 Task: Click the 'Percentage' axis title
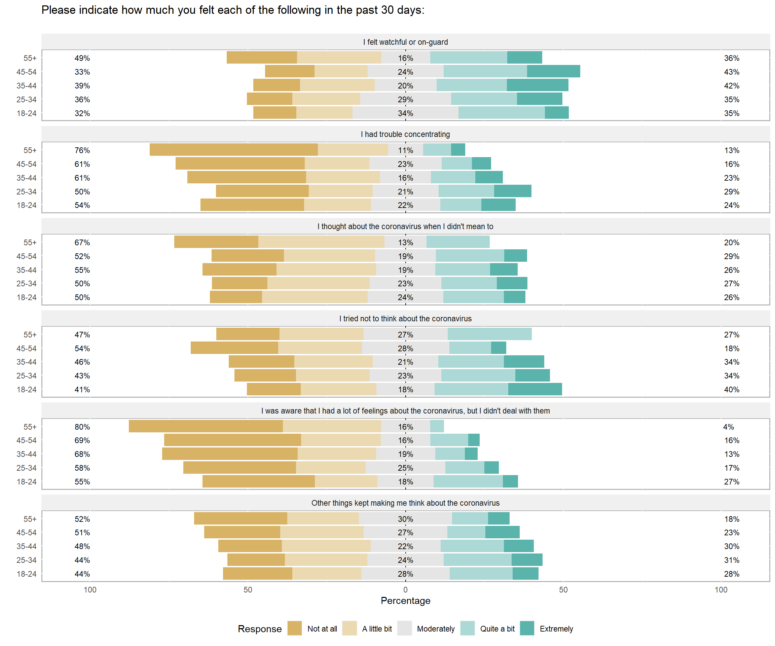405,601
